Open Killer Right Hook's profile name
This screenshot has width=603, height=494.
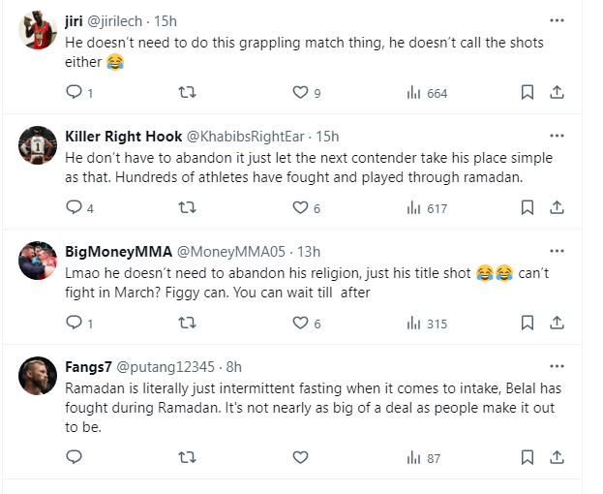123,136
